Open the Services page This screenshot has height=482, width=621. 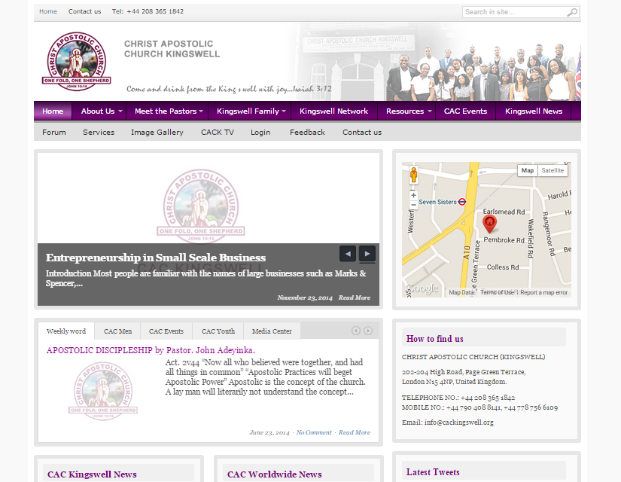click(x=99, y=133)
